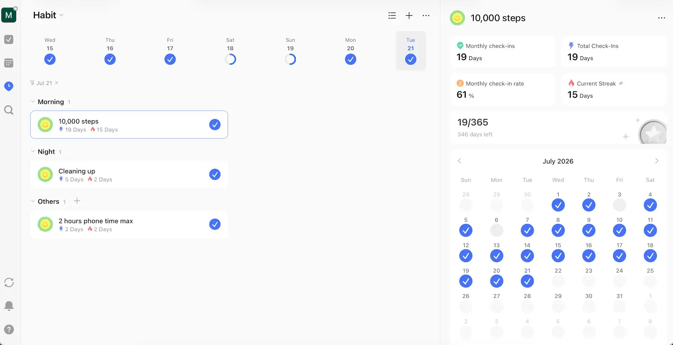Open the Calendar view in sidebar

pyautogui.click(x=9, y=63)
